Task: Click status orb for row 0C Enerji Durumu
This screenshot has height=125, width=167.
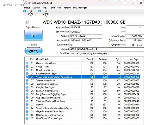Action: [x=27, y=94]
